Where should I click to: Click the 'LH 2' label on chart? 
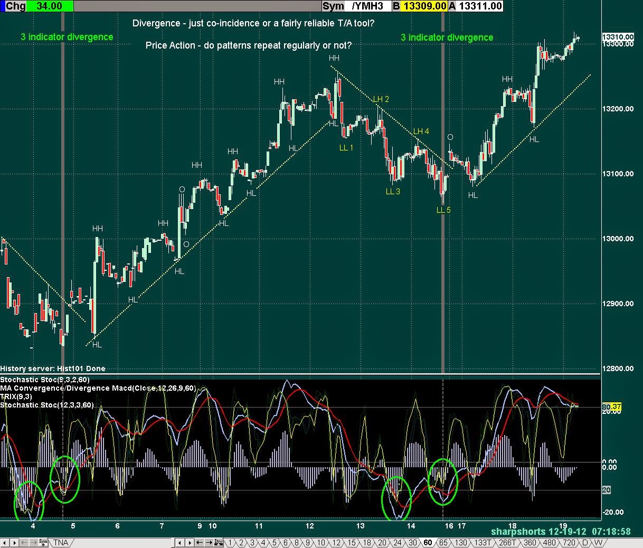click(381, 99)
